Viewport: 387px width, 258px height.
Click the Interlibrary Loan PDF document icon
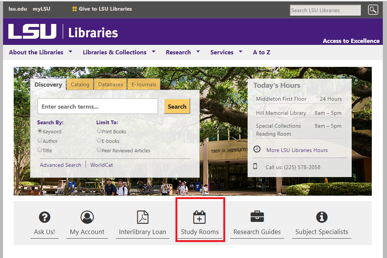click(143, 217)
